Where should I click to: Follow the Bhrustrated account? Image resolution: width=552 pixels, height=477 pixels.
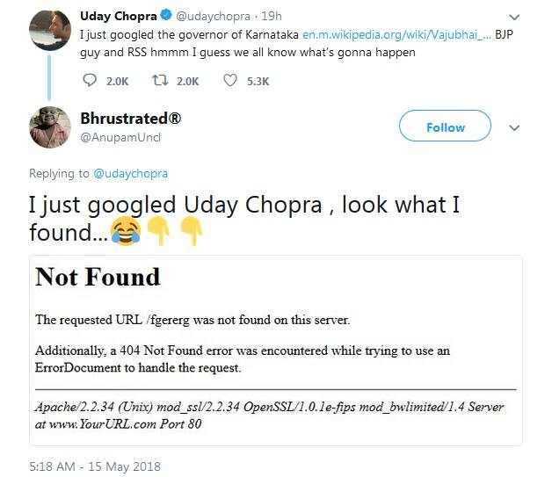[x=445, y=127]
